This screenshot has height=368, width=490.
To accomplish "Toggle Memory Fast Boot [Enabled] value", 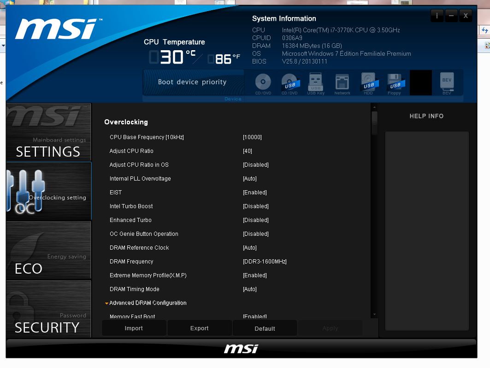I will [x=255, y=316].
